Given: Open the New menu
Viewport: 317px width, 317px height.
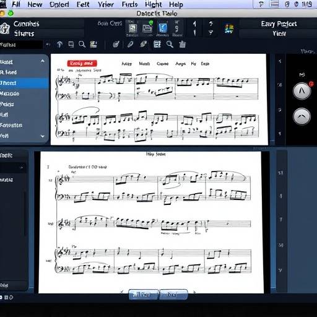Looking at the screenshot, I should point(35,4).
